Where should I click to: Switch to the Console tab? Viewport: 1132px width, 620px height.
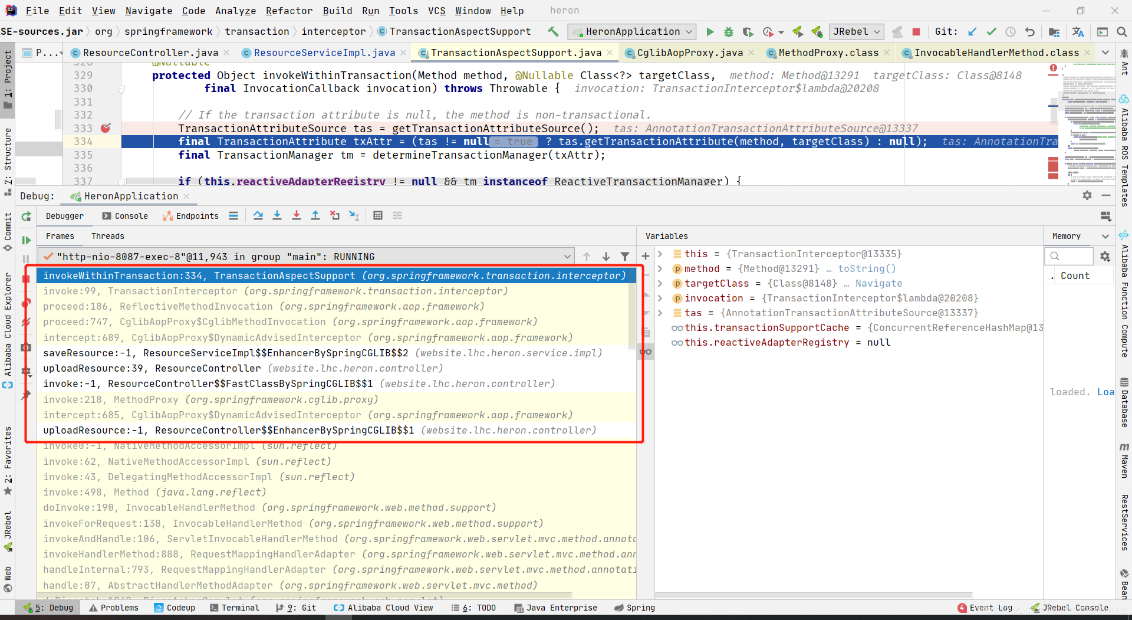125,216
